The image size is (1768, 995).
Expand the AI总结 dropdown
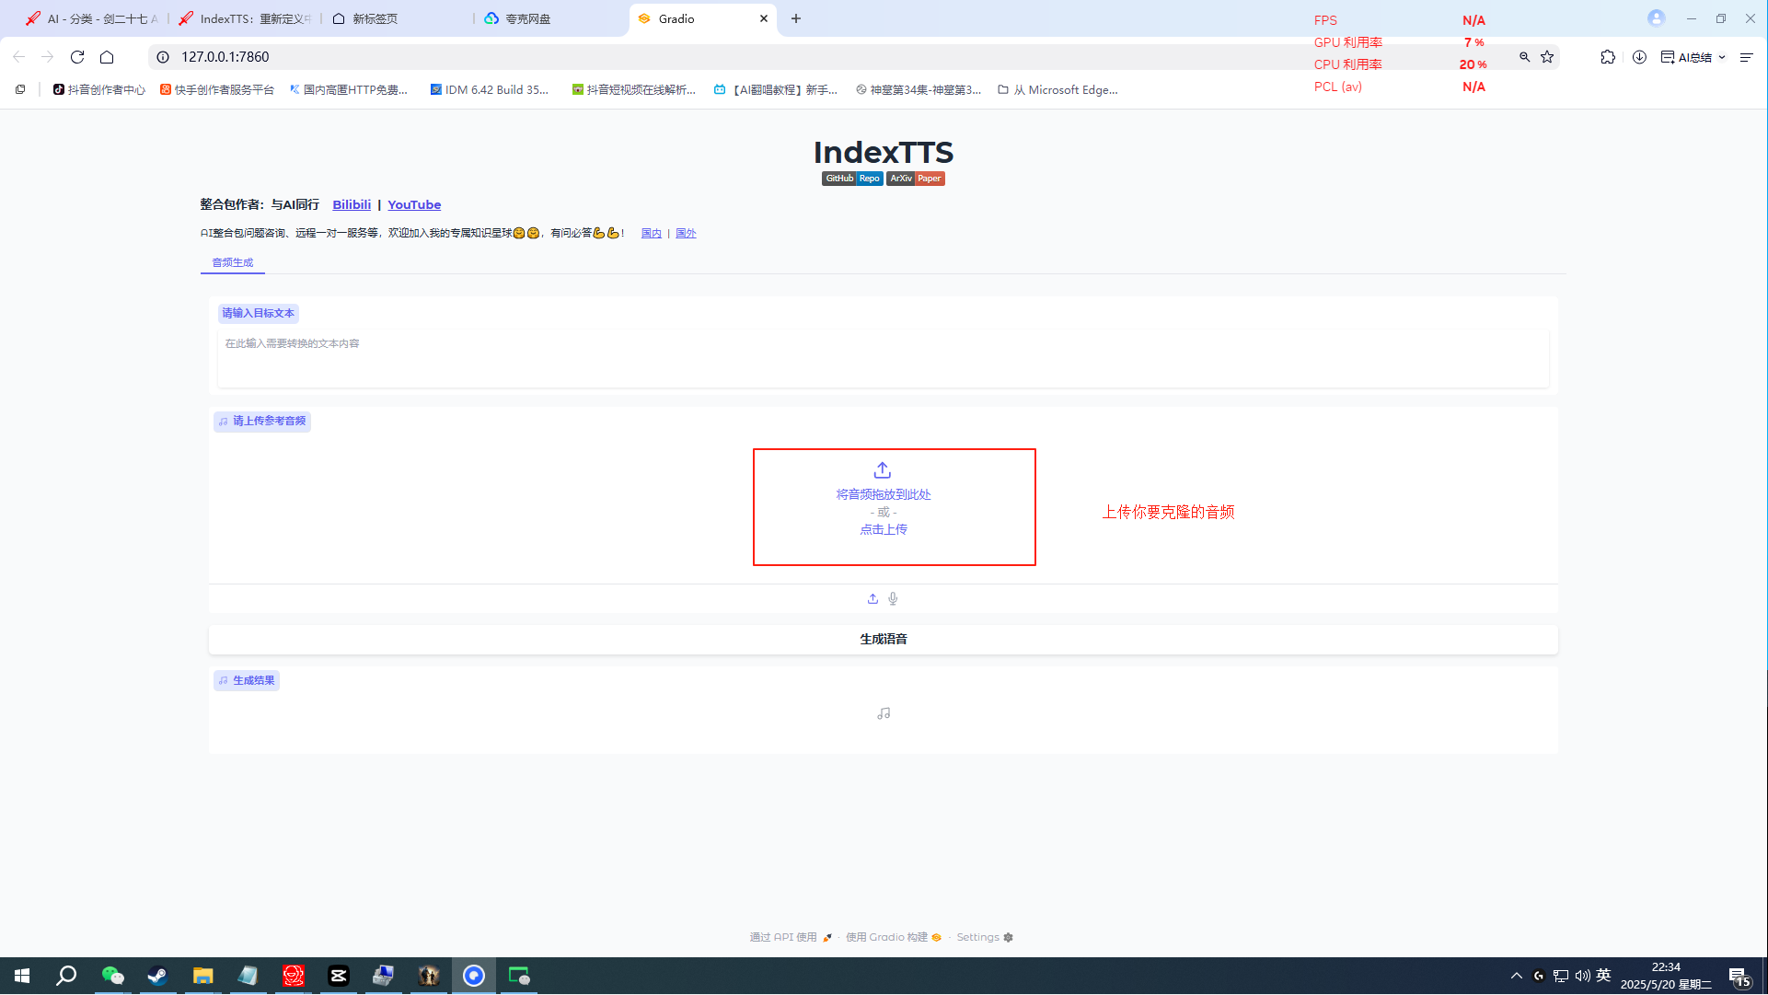(1693, 57)
